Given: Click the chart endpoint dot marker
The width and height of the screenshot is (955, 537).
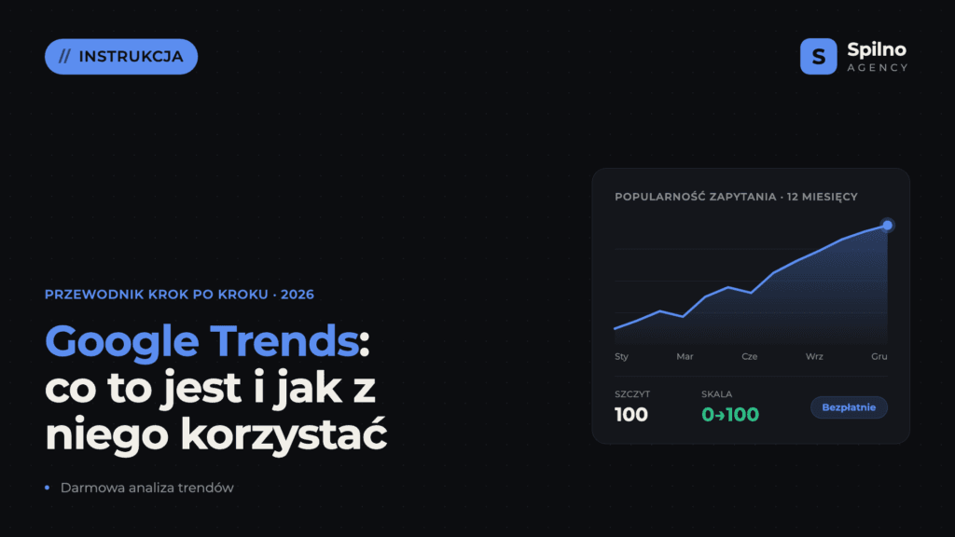Looking at the screenshot, I should [888, 226].
